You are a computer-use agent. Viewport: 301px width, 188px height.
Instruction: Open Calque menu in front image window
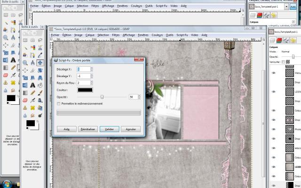click(90, 35)
